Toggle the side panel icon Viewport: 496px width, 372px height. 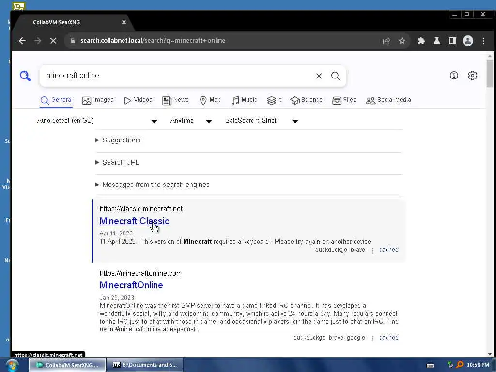pos(452,41)
